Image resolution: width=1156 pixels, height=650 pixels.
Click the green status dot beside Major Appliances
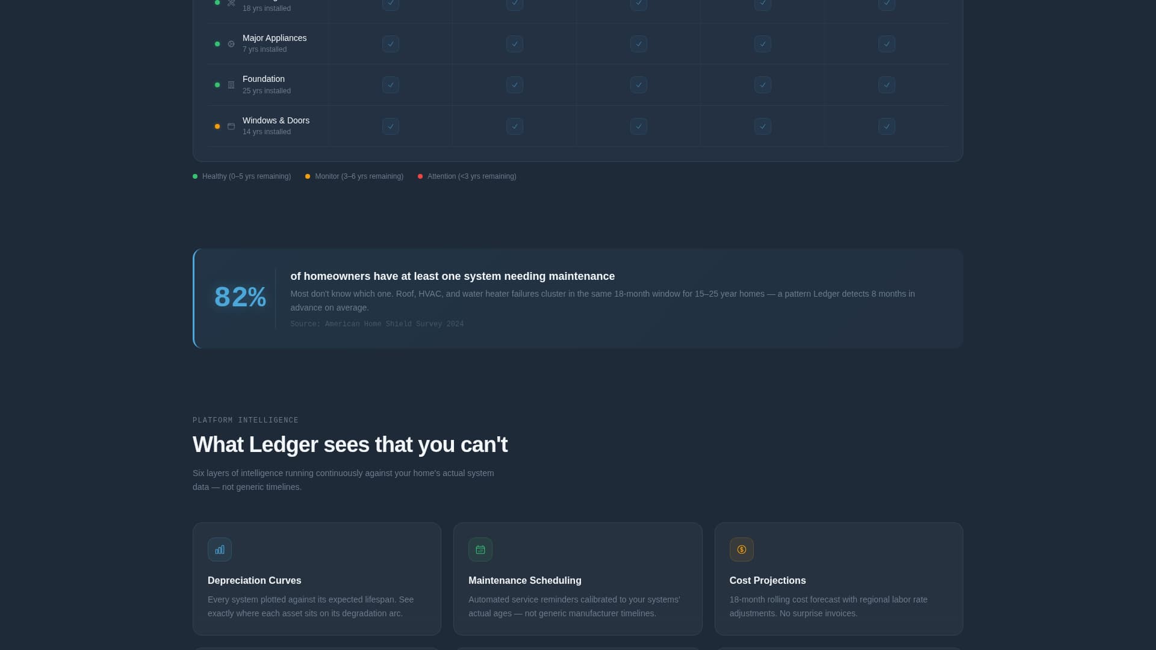click(217, 44)
